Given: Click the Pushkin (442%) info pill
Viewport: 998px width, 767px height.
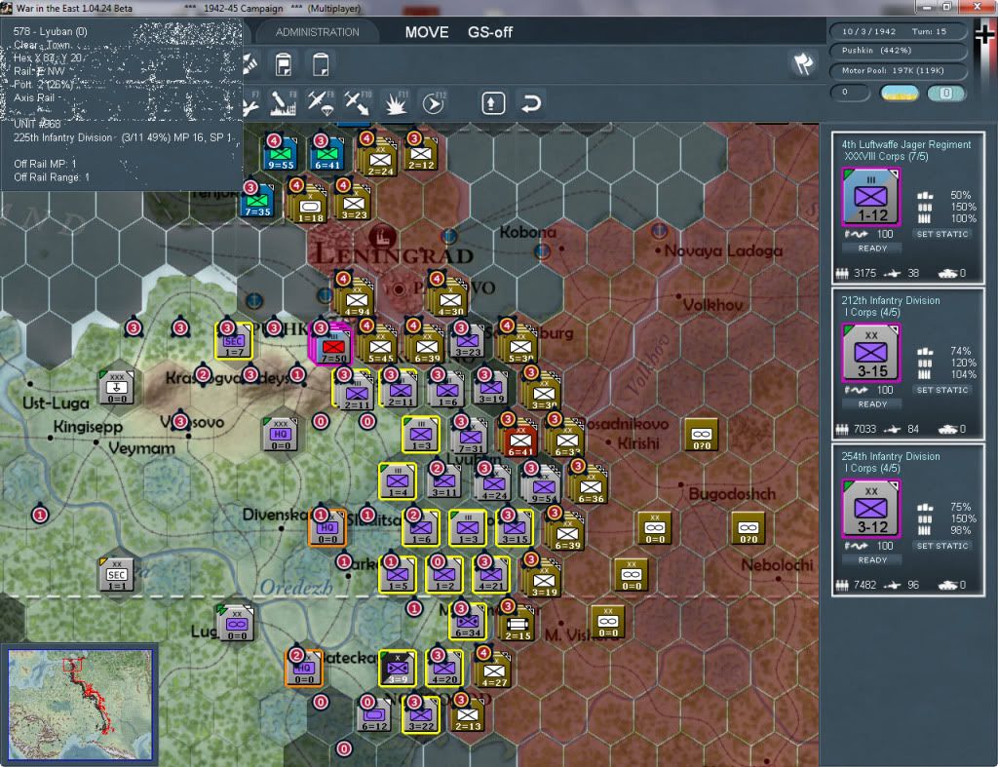Looking at the screenshot, I should (x=898, y=51).
